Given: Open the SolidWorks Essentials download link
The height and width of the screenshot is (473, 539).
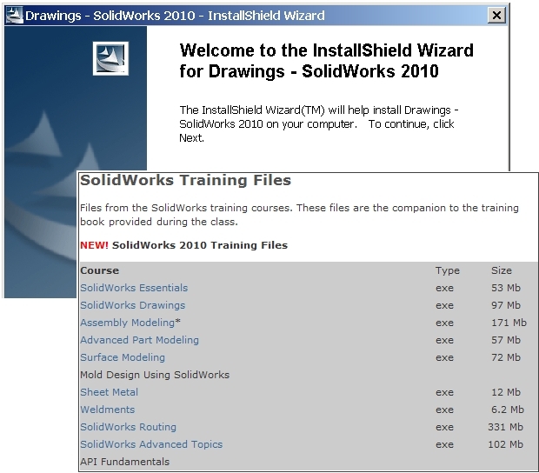Looking at the screenshot, I should click(x=134, y=288).
